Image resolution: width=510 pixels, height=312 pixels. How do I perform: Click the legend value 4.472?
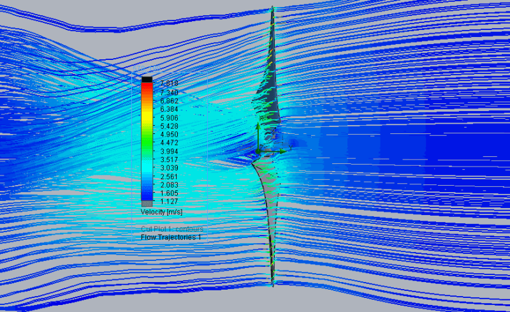tap(169, 143)
